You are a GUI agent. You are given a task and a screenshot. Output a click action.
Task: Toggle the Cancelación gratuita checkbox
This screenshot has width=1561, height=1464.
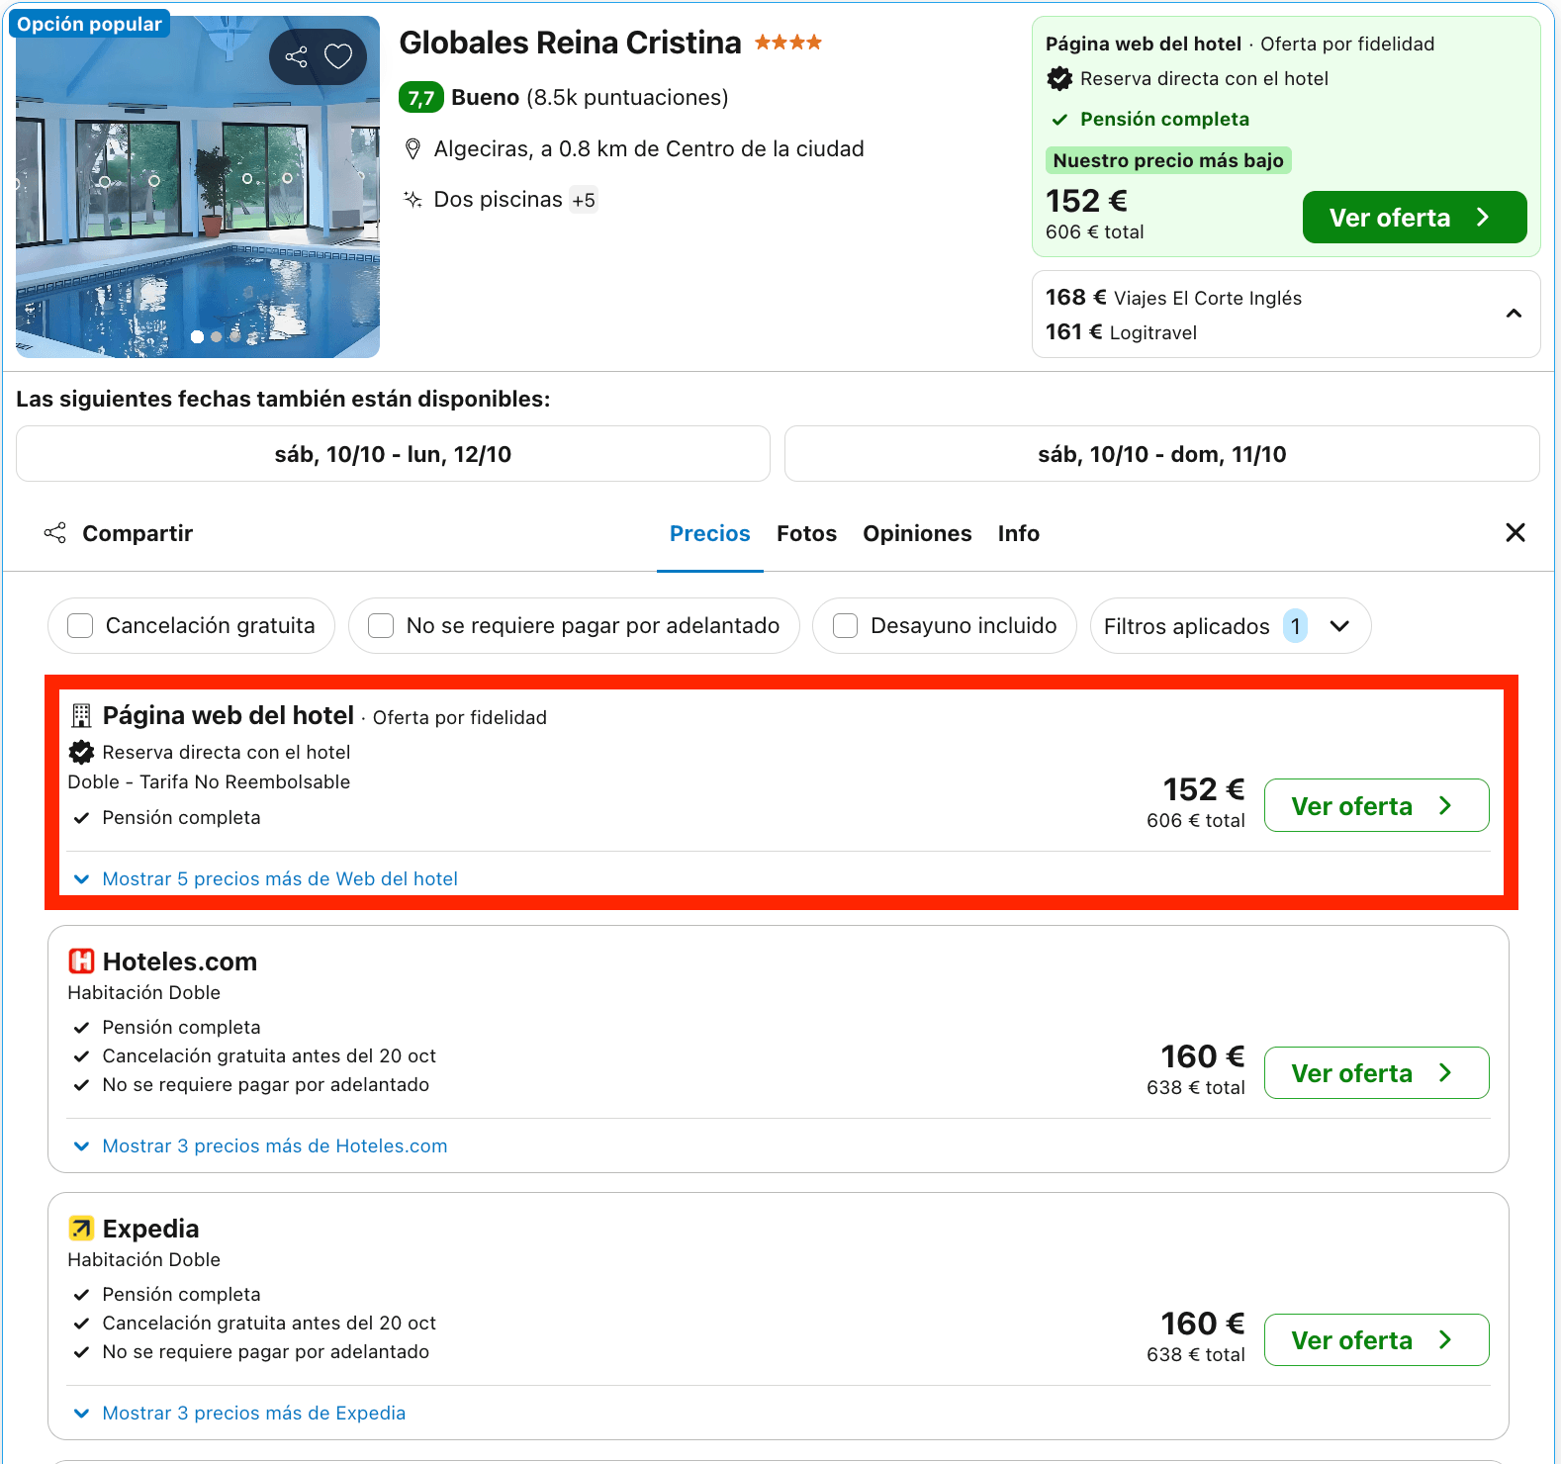click(80, 626)
